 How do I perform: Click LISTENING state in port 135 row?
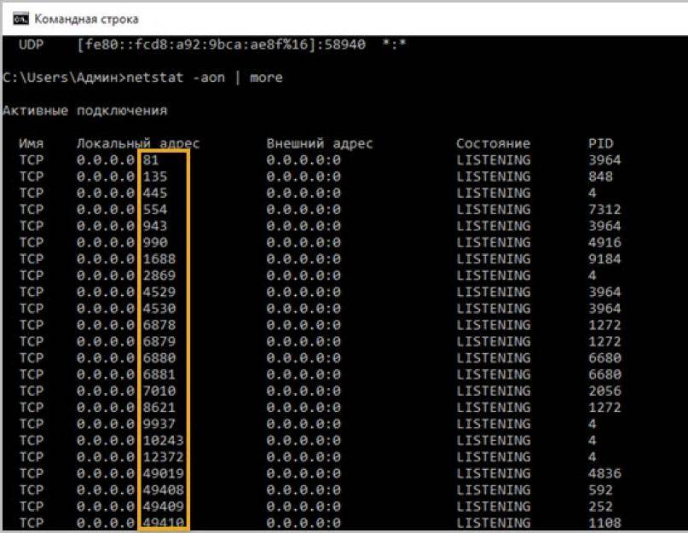[x=493, y=177]
